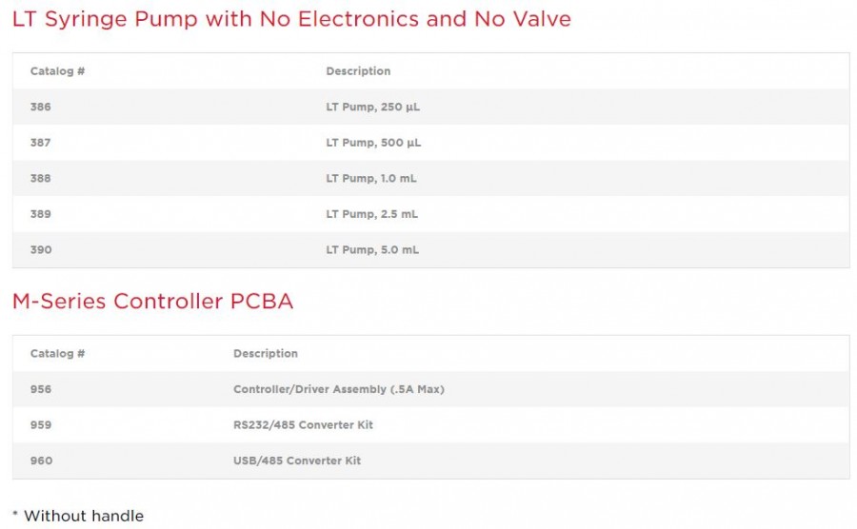Click the RS232/485 Converter Kit entry
The height and width of the screenshot is (529, 857).
click(303, 425)
